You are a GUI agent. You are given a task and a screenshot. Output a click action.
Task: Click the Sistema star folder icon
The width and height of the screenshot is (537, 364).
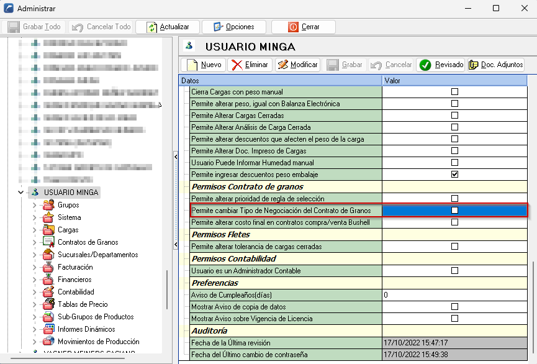[48, 217]
